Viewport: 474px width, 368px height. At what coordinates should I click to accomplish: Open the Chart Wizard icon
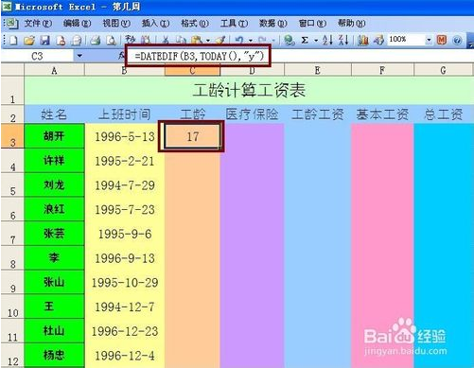click(363, 41)
